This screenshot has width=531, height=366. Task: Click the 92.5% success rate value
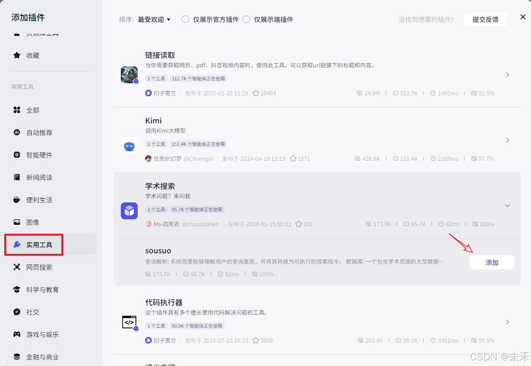click(487, 93)
